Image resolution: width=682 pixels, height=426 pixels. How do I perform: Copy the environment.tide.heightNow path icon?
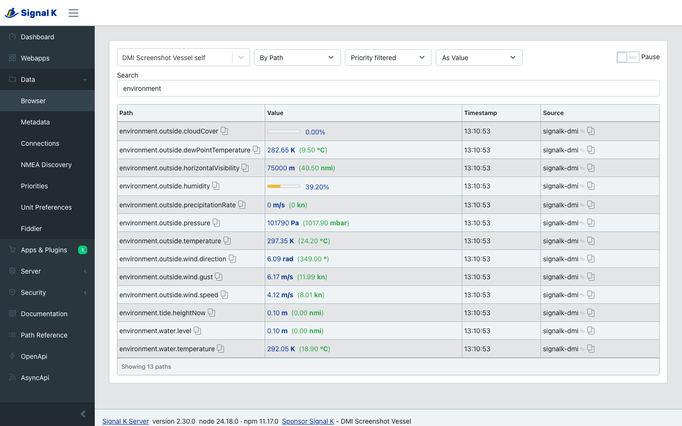(212, 313)
